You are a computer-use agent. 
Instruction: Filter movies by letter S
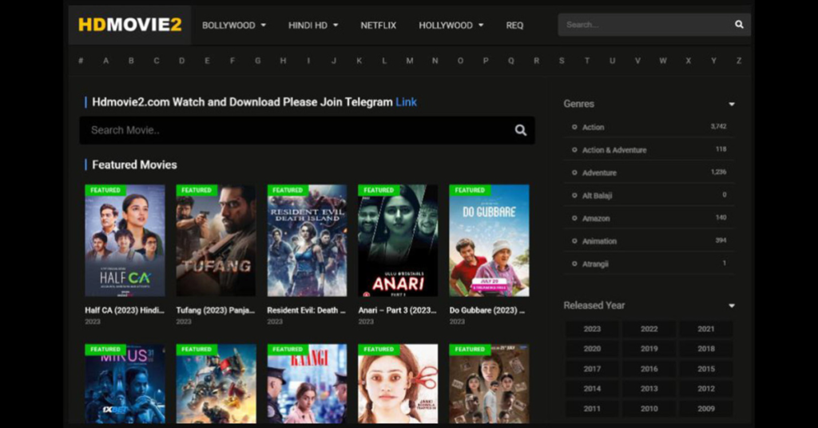pos(562,61)
